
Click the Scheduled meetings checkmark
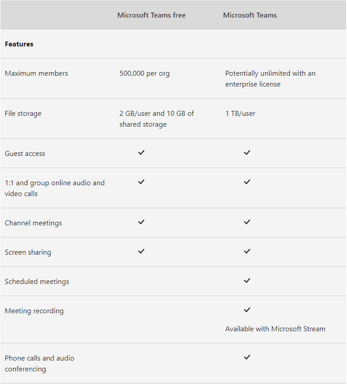click(x=247, y=281)
